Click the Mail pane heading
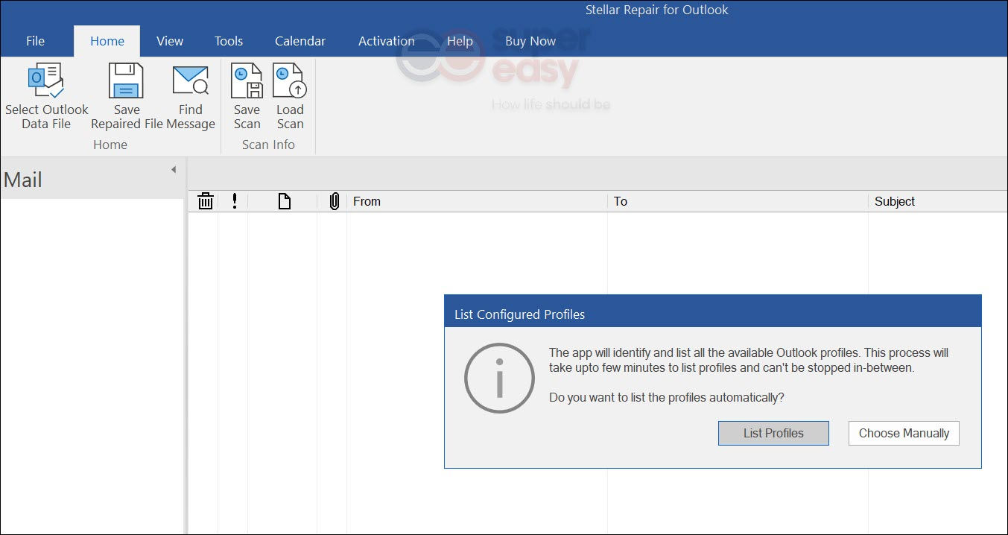 pos(23,180)
